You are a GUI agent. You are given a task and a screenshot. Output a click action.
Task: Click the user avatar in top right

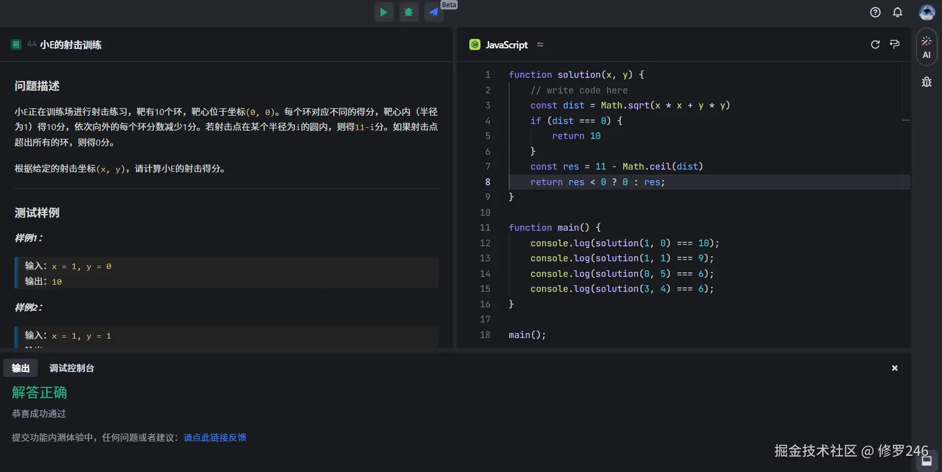click(x=926, y=12)
